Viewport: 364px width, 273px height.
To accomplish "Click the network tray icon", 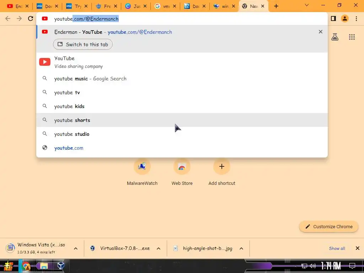I will click(x=304, y=266).
